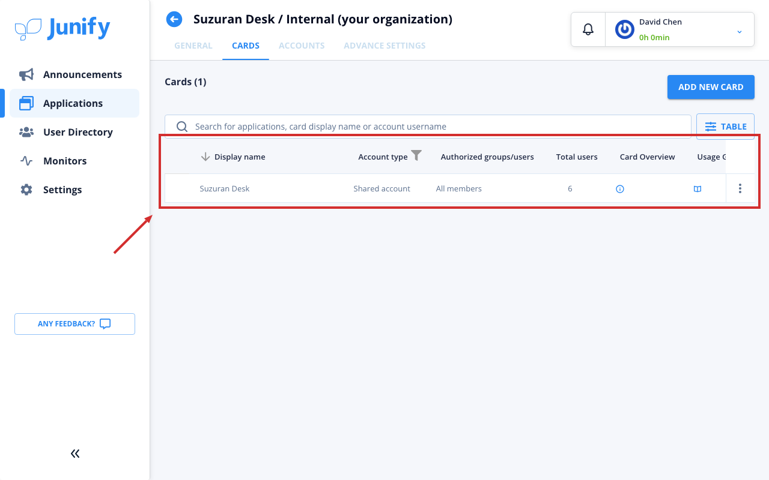Sort by Display name arrow
The height and width of the screenshot is (480, 769).
coord(205,157)
